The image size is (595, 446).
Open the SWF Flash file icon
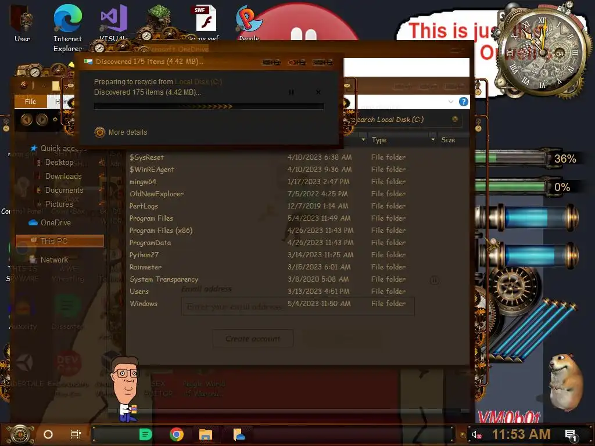coord(205,21)
